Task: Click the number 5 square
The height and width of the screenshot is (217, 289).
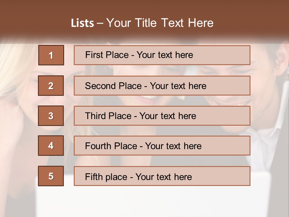Action: [x=51, y=176]
